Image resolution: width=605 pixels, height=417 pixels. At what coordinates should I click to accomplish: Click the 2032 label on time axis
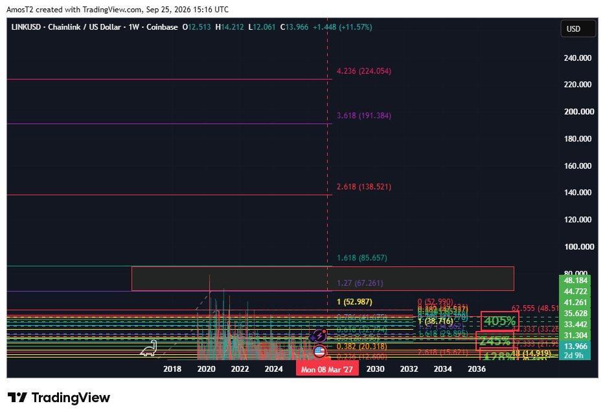click(x=409, y=369)
